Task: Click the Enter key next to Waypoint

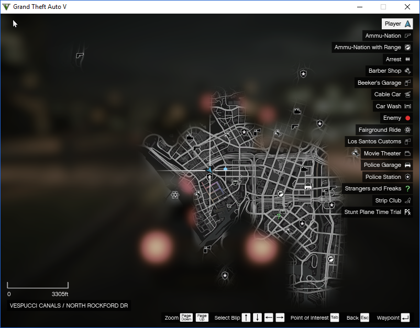Action: 405,318
